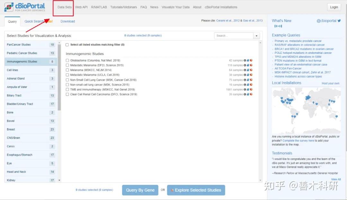347x200 pixels.
Task: Tick Metastatic Melanoma (DFCI, Science 2015) checkbox
Action: 67,65
